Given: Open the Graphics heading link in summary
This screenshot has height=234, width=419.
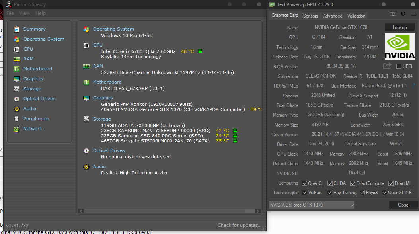Looking at the screenshot, I should coord(103,98).
